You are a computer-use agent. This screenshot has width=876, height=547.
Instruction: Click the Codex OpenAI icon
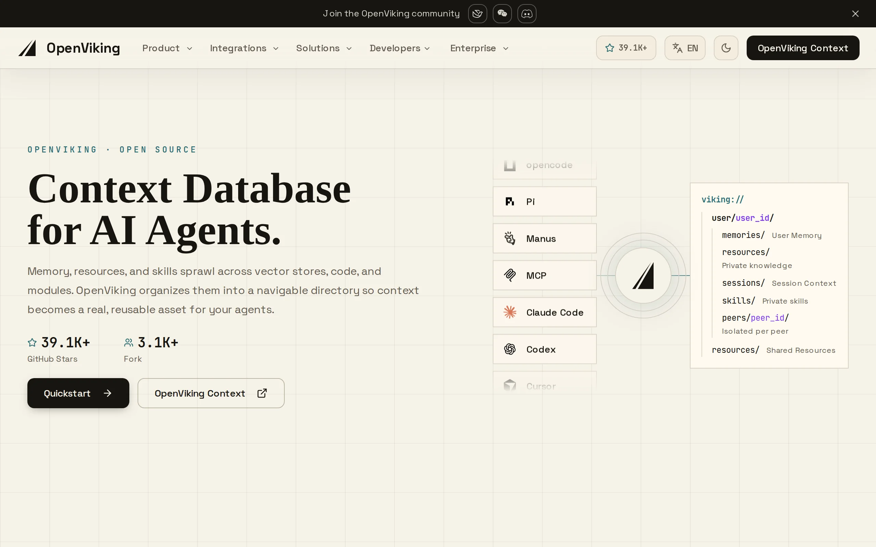click(x=510, y=349)
